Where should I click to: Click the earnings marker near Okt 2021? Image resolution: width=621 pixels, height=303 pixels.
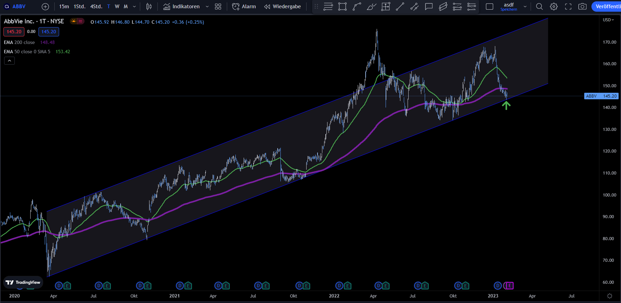coord(306,285)
